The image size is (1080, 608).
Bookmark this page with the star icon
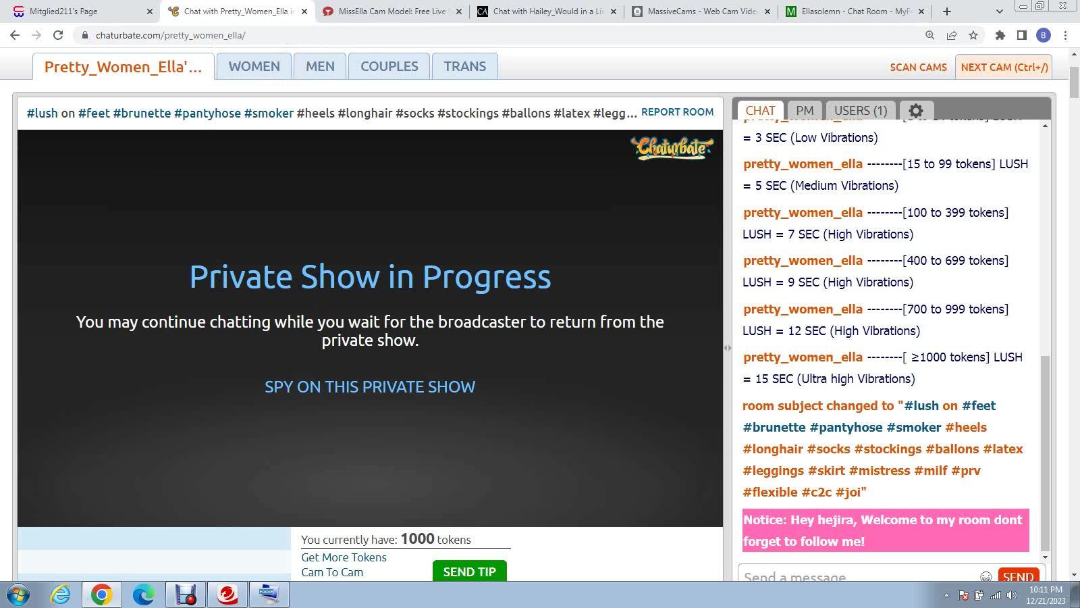(x=973, y=35)
